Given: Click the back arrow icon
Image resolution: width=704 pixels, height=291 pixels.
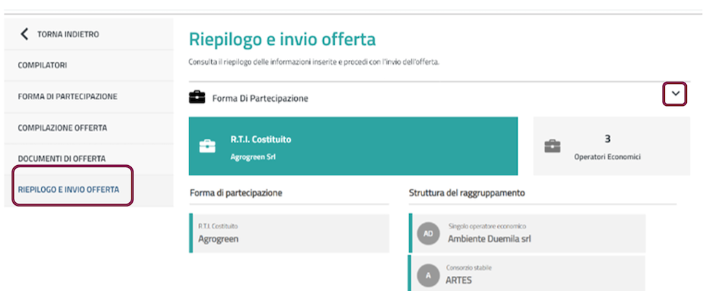Looking at the screenshot, I should (x=25, y=34).
